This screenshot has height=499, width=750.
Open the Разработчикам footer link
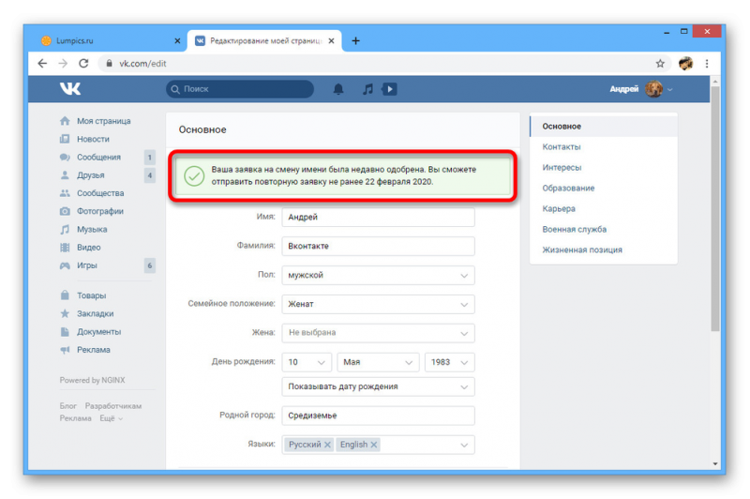tap(113, 406)
